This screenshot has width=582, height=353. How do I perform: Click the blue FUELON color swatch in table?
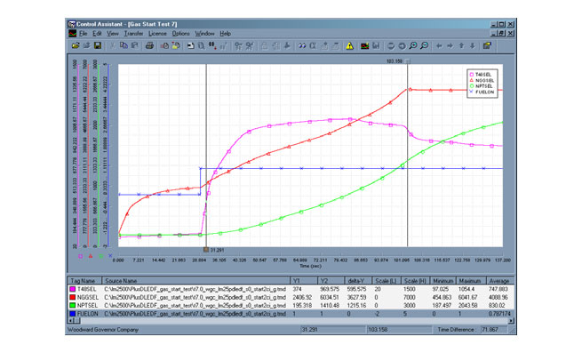click(72, 314)
